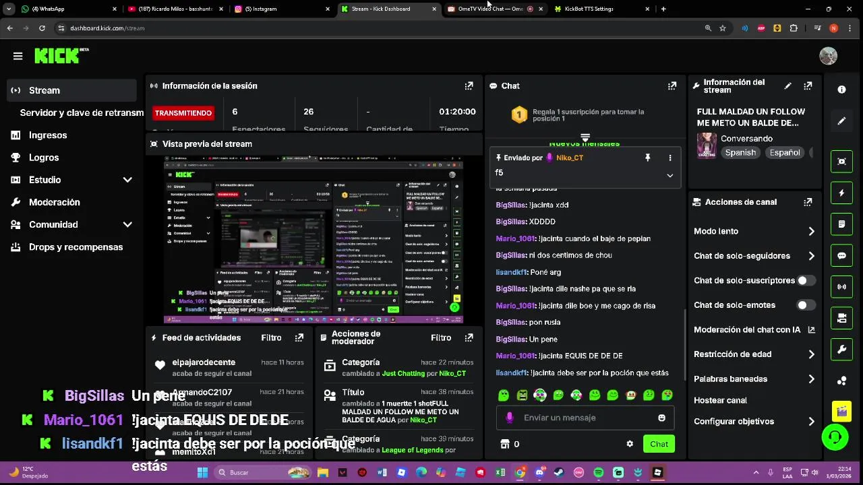Pop out the Acciones de moderador panel
Image resolution: width=863 pixels, height=485 pixels.
click(x=469, y=337)
